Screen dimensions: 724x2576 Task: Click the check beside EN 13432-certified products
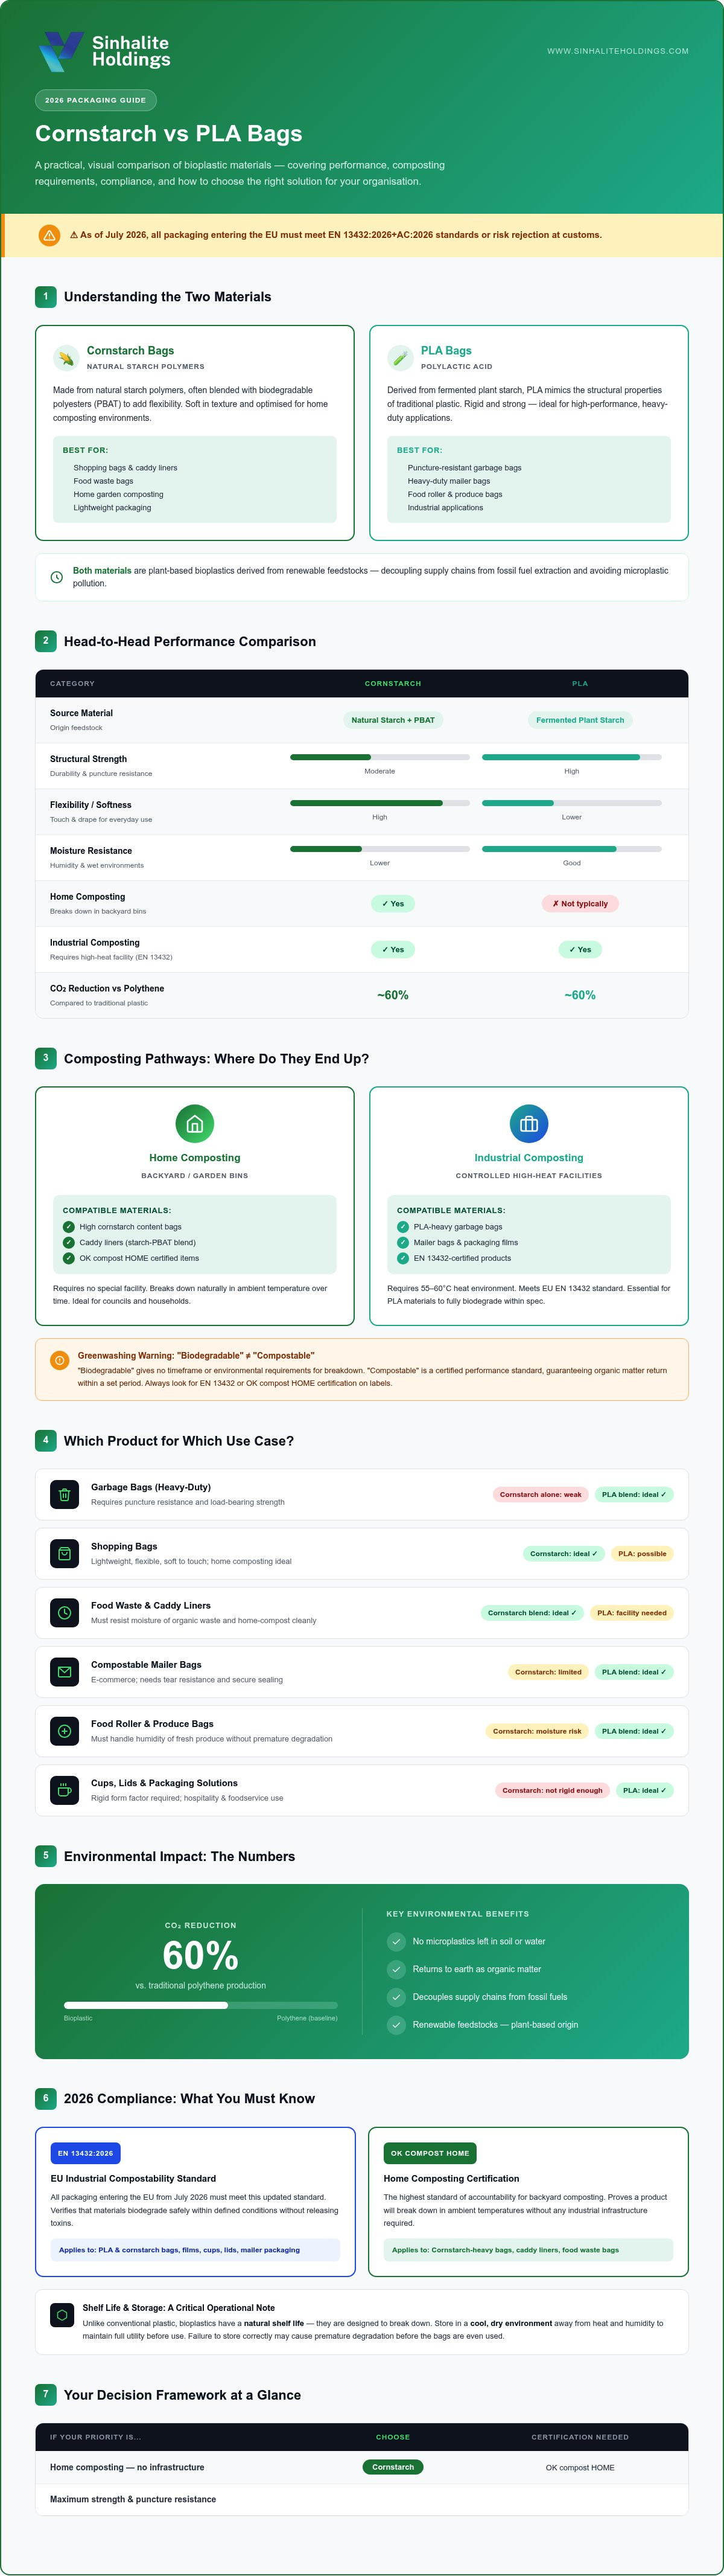[x=402, y=1258]
